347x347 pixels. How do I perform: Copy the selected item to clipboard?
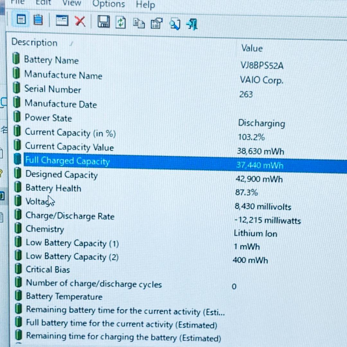[x=139, y=22]
